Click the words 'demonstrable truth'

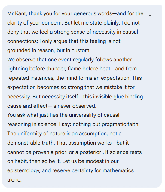[31, 143]
